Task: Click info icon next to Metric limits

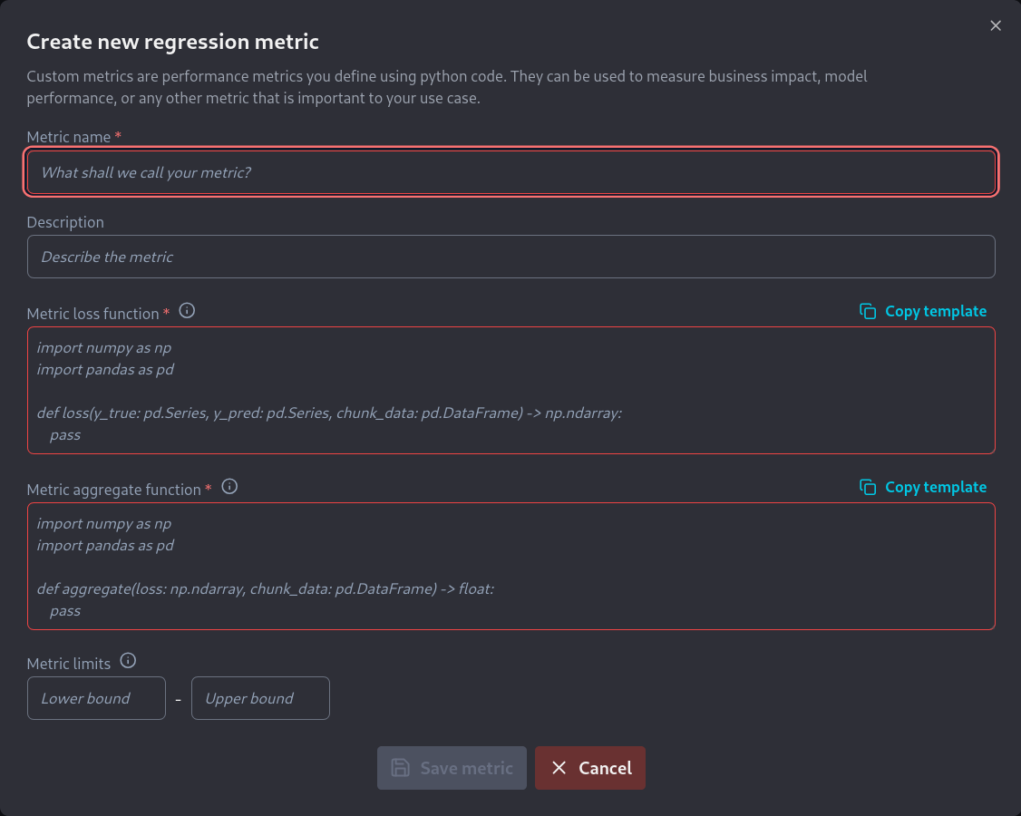Action: click(128, 661)
